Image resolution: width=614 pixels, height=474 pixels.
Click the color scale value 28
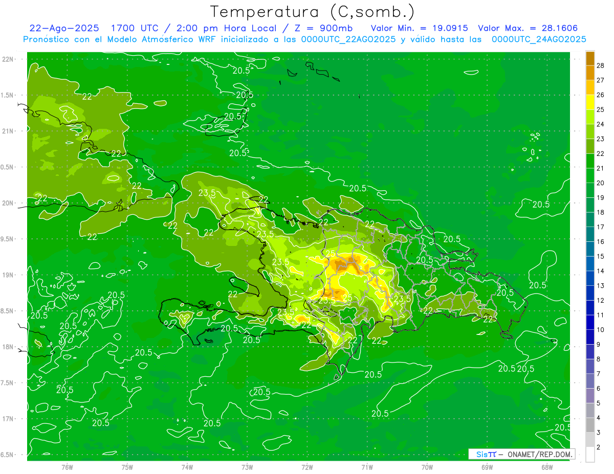(600, 65)
